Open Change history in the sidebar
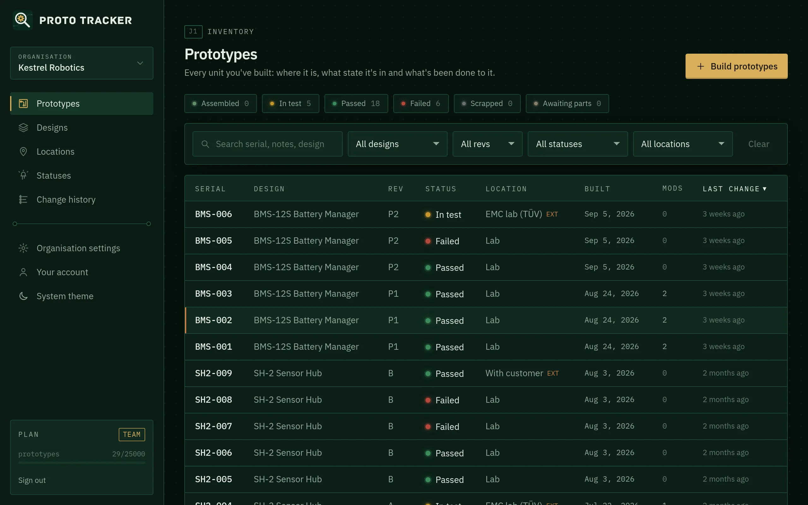808x505 pixels. coord(82,199)
